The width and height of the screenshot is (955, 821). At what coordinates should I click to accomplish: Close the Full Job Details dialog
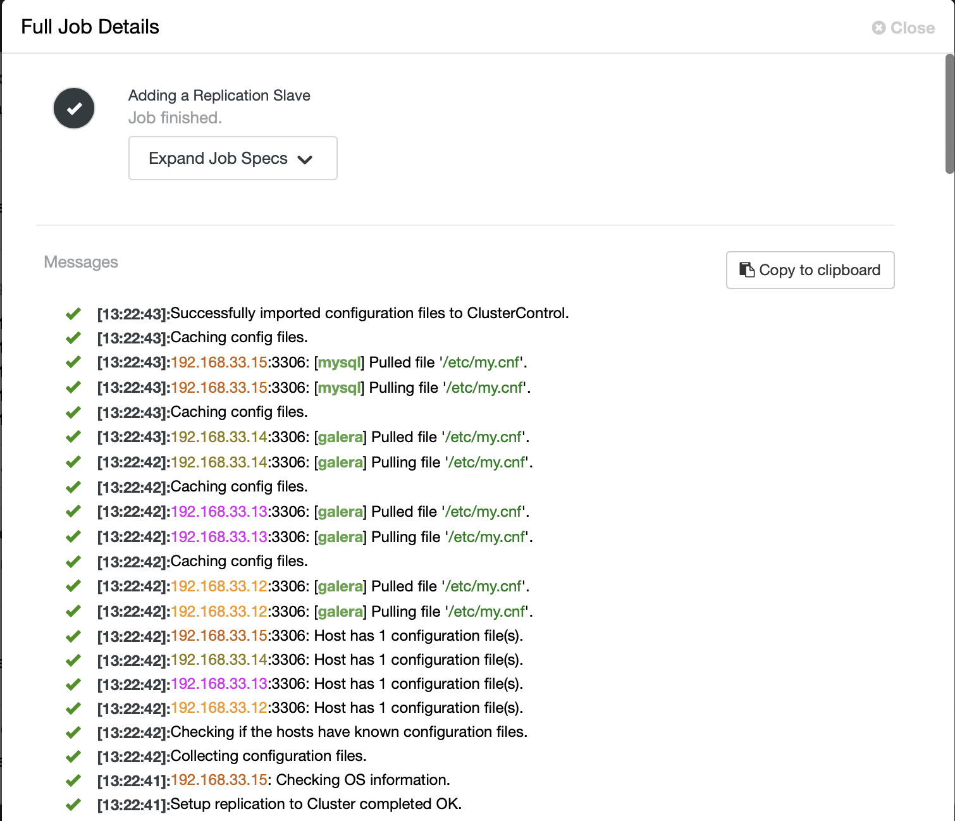point(903,28)
